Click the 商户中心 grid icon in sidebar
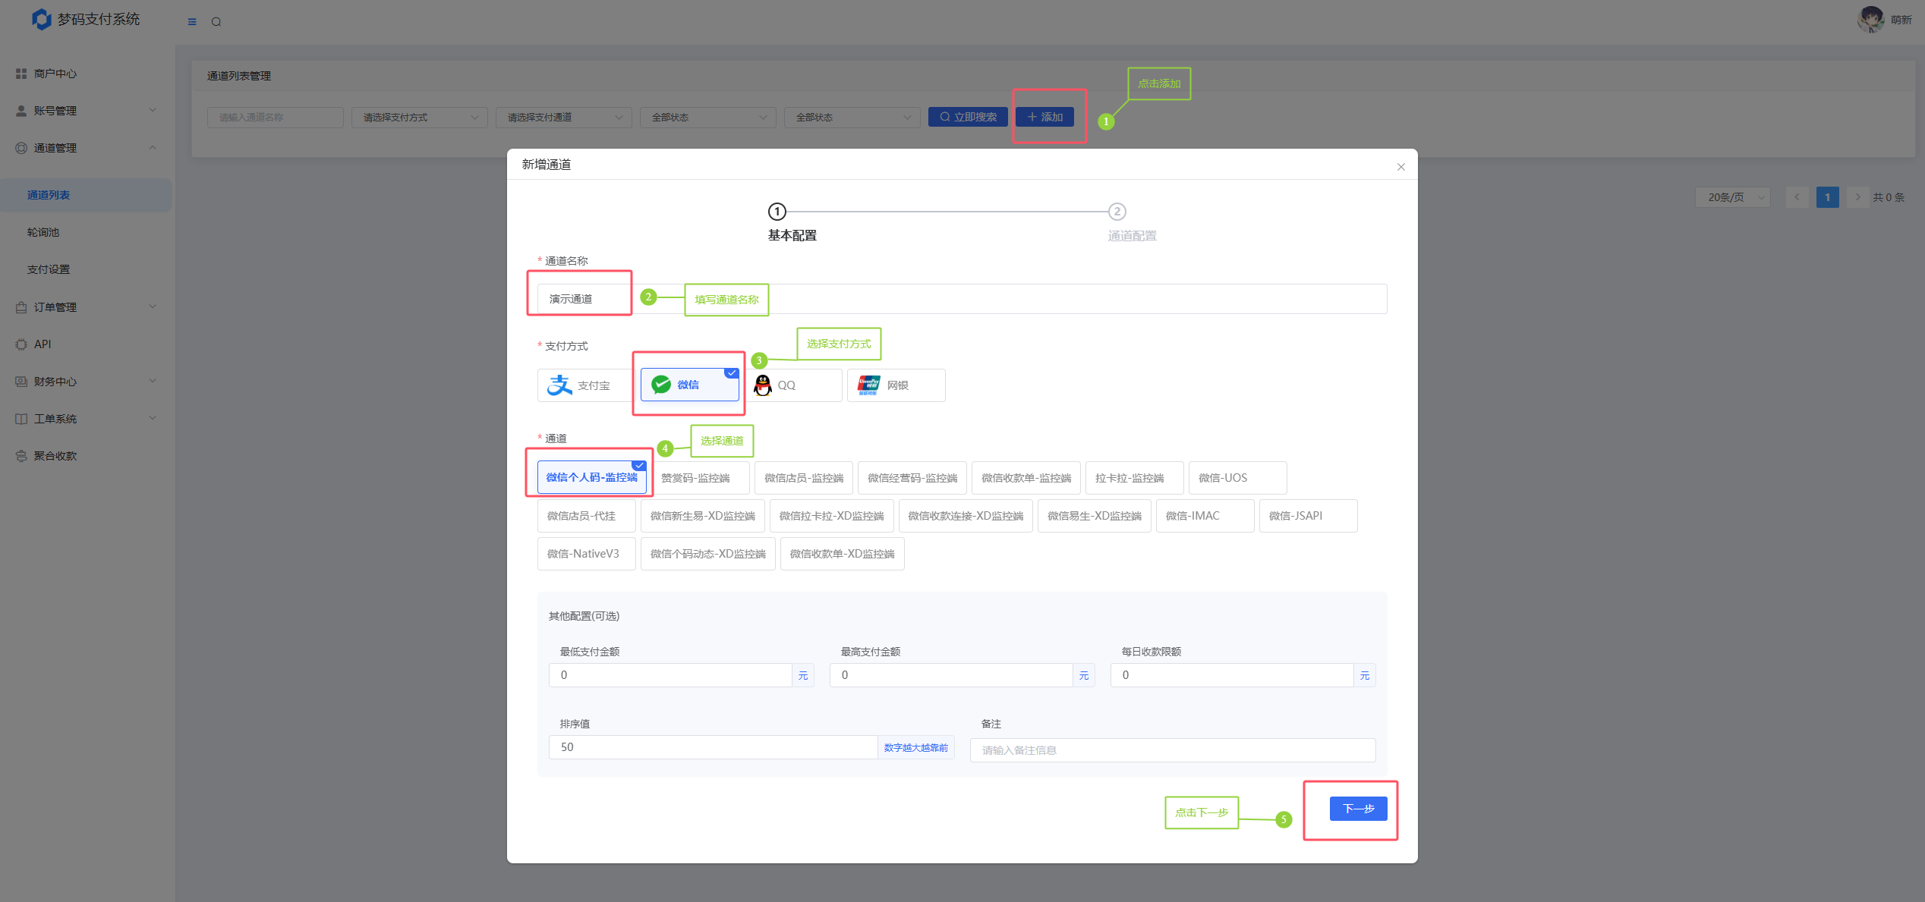This screenshot has height=902, width=1925. pos(21,74)
